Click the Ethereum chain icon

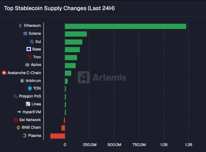pyautogui.click(x=21, y=26)
